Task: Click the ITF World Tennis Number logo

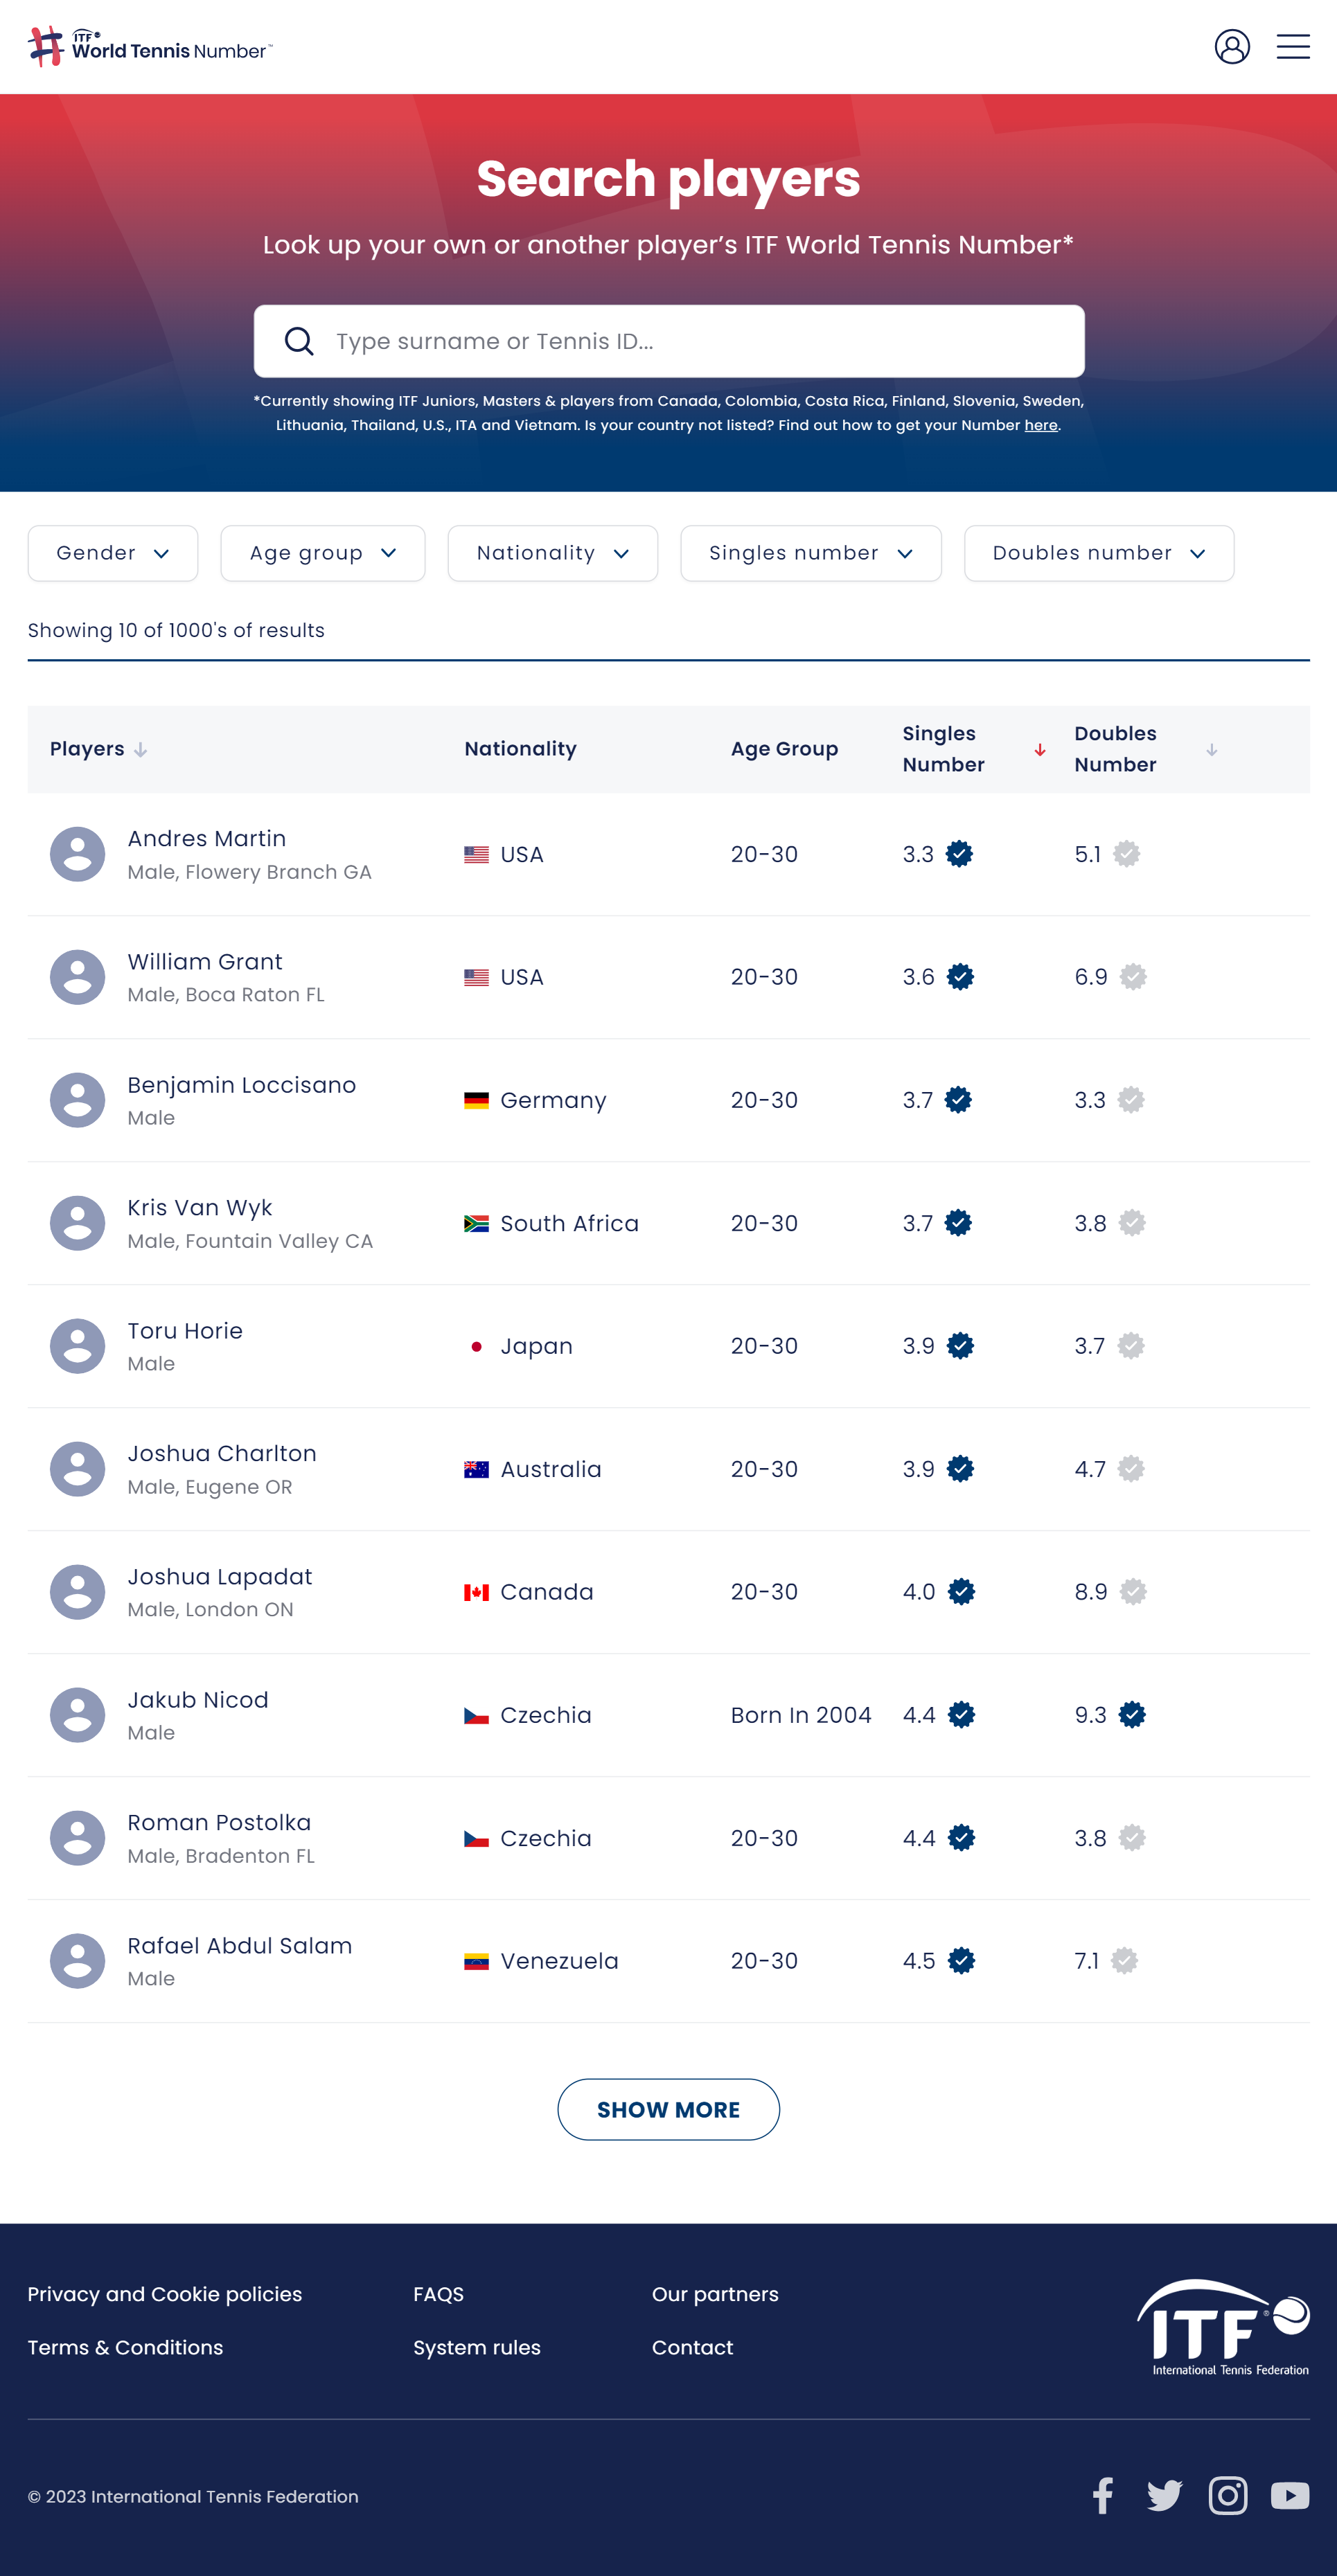Action: point(150,47)
